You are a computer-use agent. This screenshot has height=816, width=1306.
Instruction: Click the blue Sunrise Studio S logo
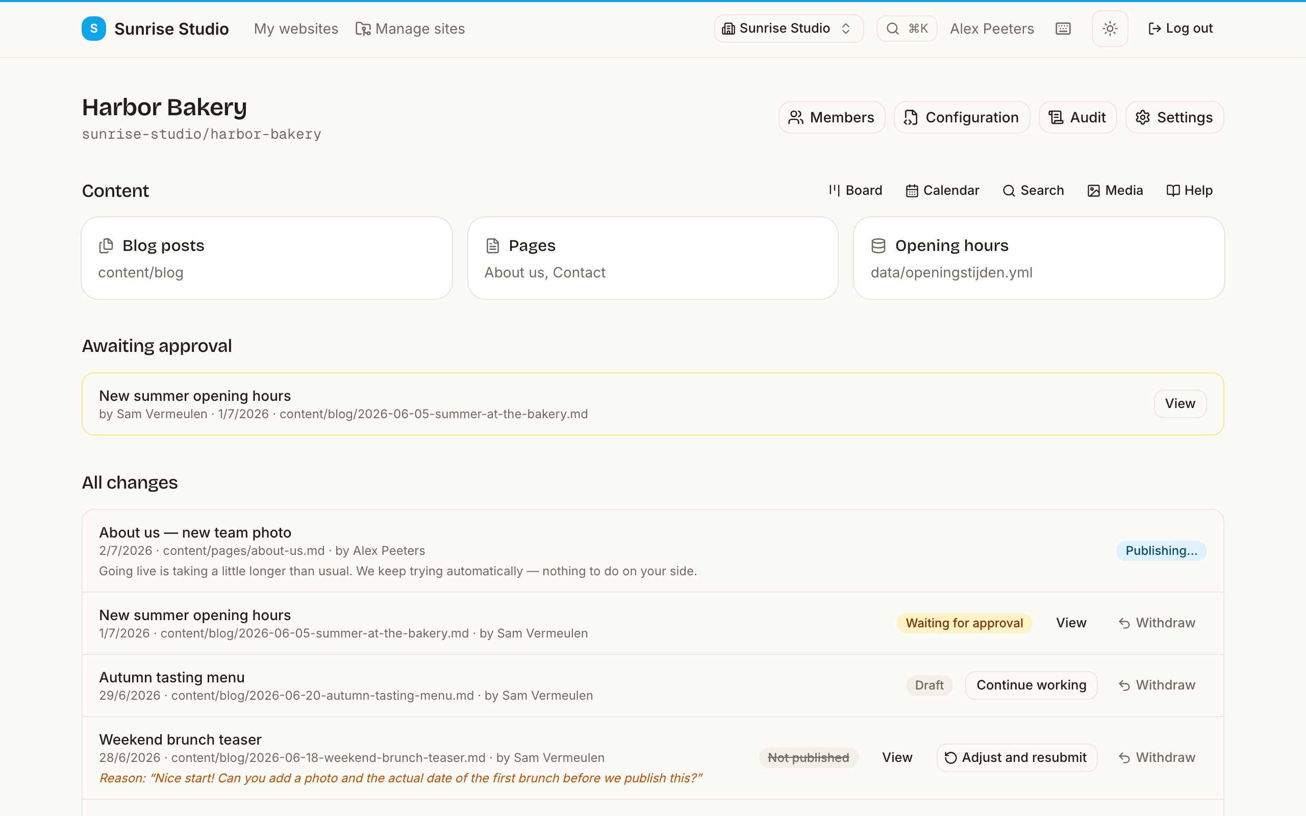pyautogui.click(x=93, y=29)
